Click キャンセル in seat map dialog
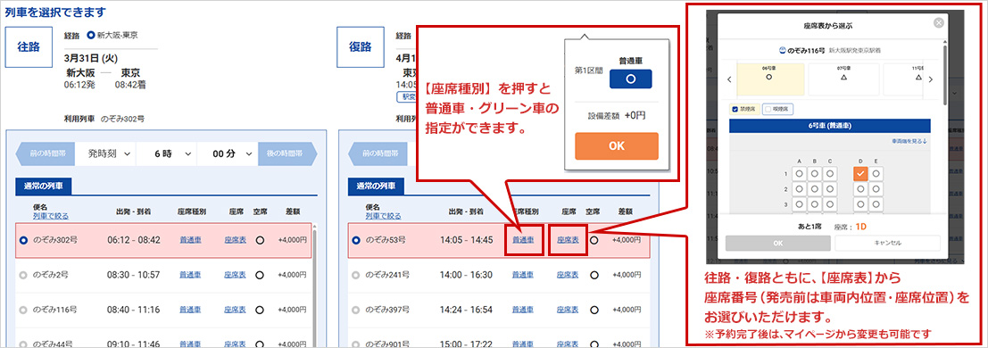Image resolution: width=988 pixels, height=348 pixels. pos(887,243)
